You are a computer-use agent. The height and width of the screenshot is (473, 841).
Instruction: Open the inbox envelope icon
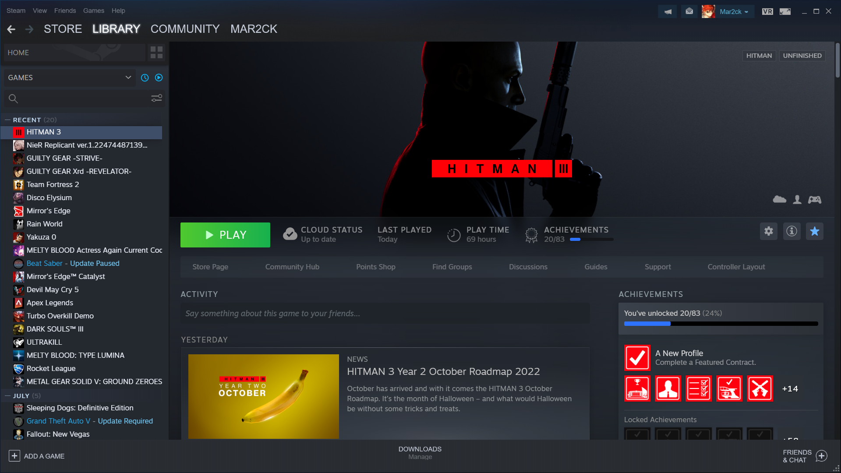coord(689,11)
